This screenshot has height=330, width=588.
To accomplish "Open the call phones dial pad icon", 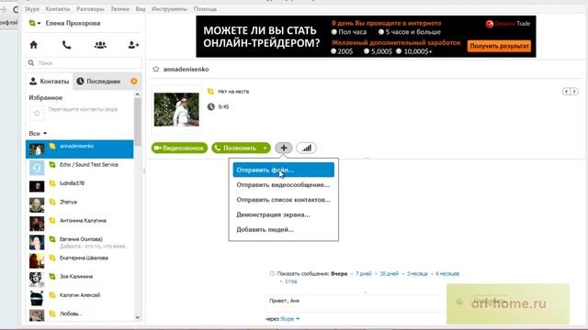I will (x=66, y=45).
